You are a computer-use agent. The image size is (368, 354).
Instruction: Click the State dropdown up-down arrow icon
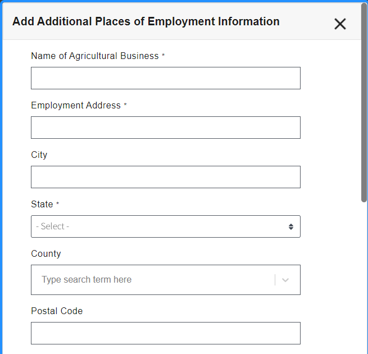(291, 226)
